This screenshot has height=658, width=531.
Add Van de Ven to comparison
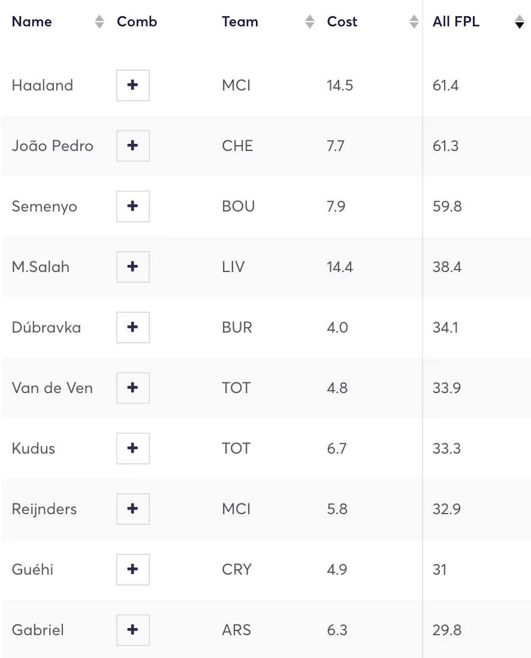[x=133, y=388]
